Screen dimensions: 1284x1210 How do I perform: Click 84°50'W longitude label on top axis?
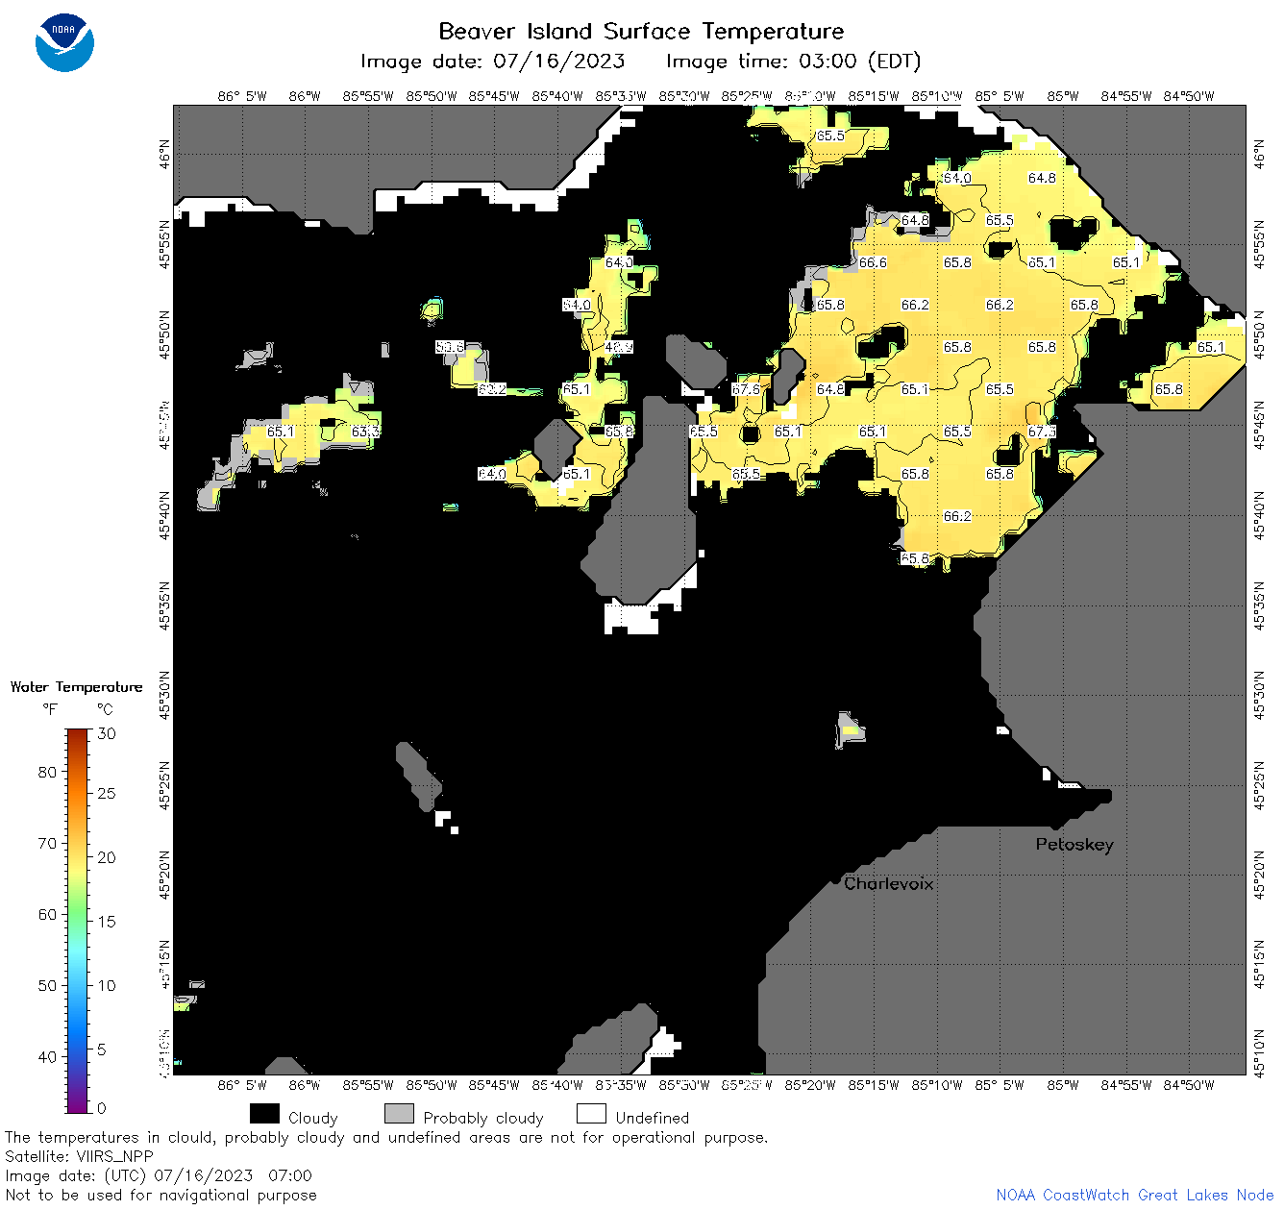pos(1189,96)
